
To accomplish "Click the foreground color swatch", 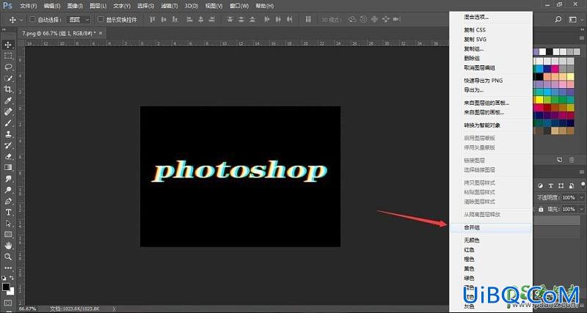I will (x=6, y=287).
